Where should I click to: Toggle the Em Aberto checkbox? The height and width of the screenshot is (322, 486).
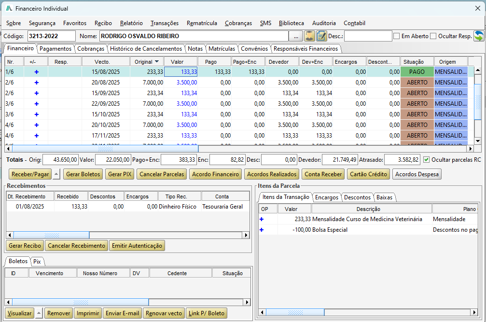pyautogui.click(x=396, y=36)
